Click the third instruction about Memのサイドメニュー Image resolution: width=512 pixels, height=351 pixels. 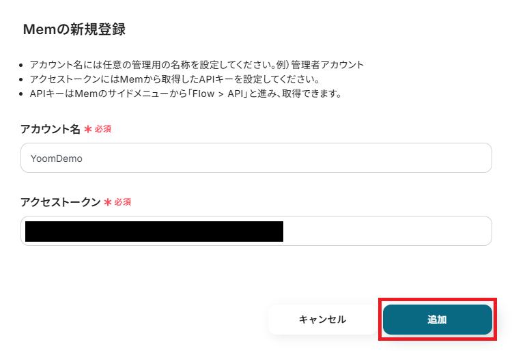click(x=185, y=94)
